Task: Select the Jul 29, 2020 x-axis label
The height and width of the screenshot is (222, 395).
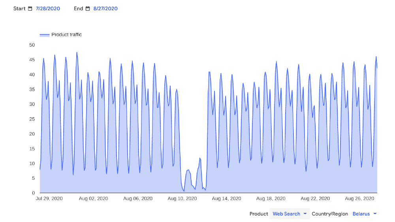Action: point(49,199)
